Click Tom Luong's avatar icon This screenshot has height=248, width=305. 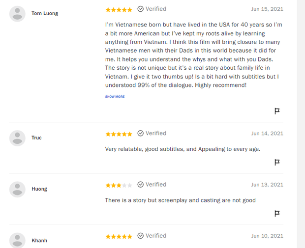pyautogui.click(x=17, y=14)
